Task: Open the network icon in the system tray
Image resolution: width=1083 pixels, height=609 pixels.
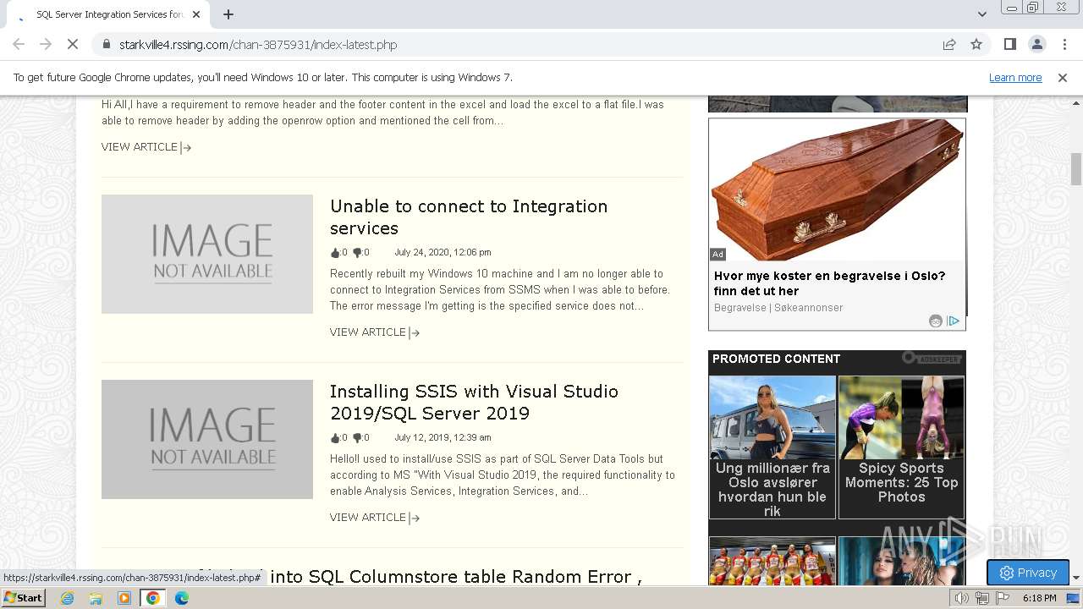Action: point(982,598)
